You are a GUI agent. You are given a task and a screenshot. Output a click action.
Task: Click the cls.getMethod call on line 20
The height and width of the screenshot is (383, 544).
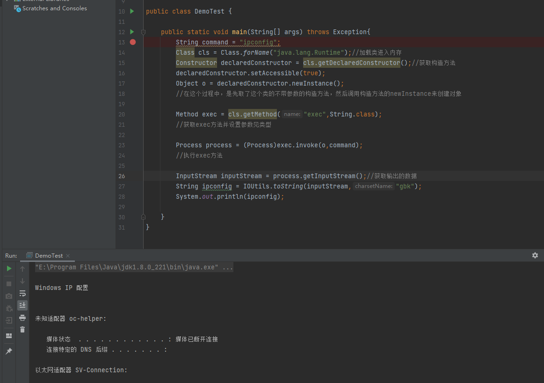252,114
